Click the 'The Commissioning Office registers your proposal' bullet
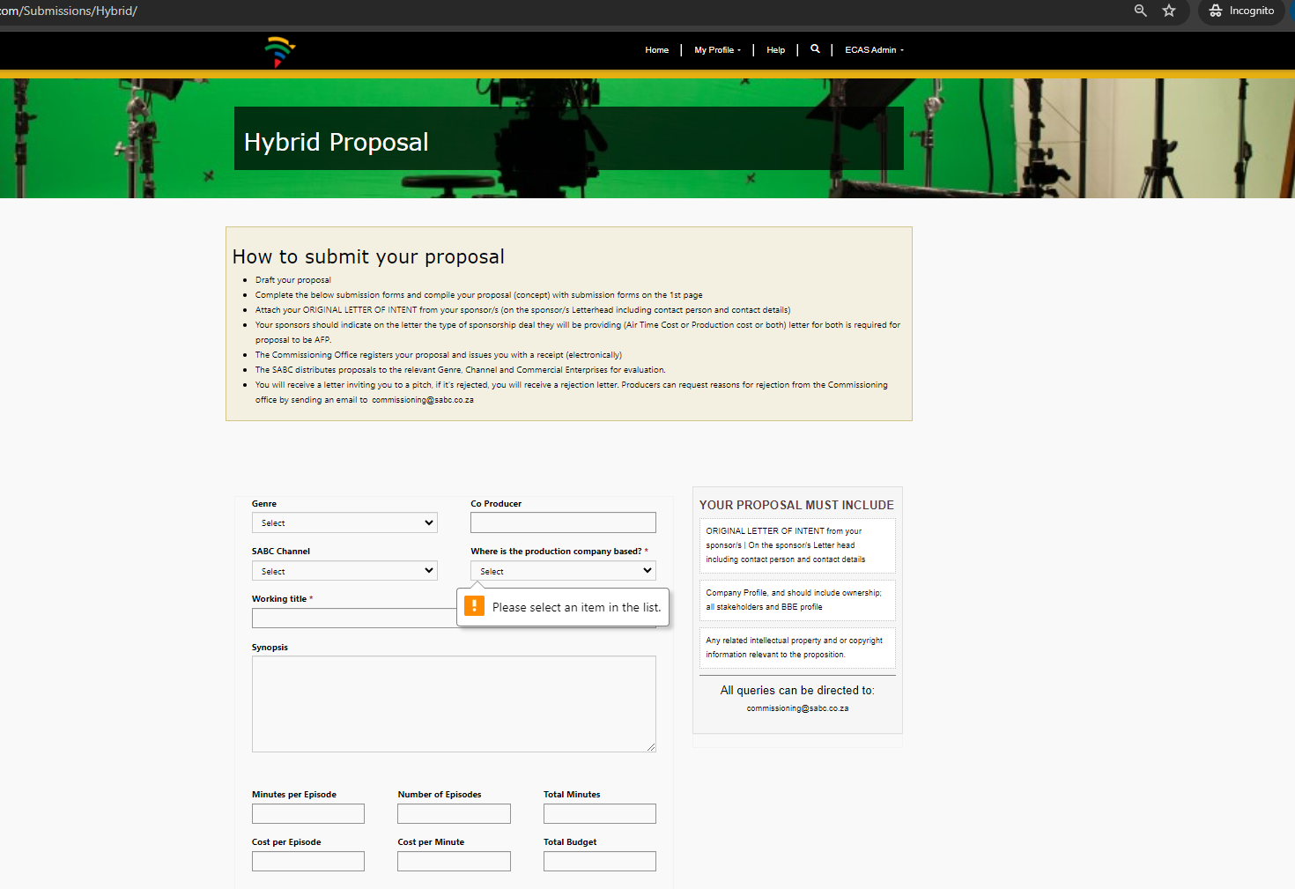Image resolution: width=1295 pixels, height=889 pixels. click(x=439, y=355)
